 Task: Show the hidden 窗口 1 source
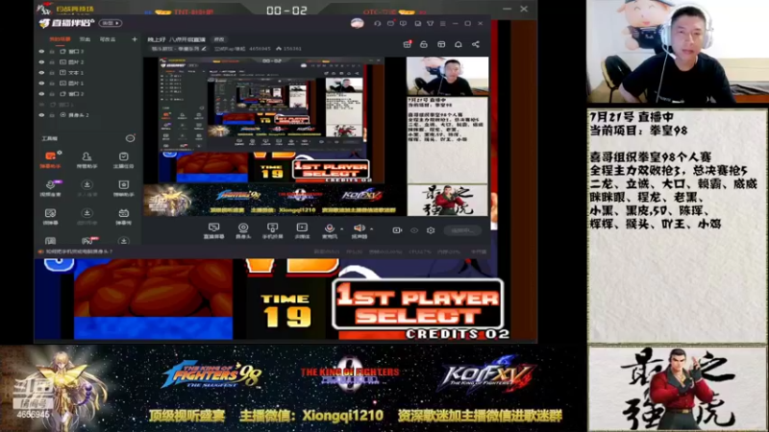tap(41, 105)
